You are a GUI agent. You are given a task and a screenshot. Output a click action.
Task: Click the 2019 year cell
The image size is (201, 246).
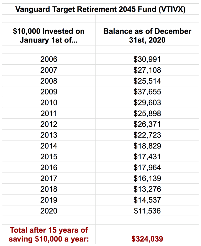(x=49, y=200)
